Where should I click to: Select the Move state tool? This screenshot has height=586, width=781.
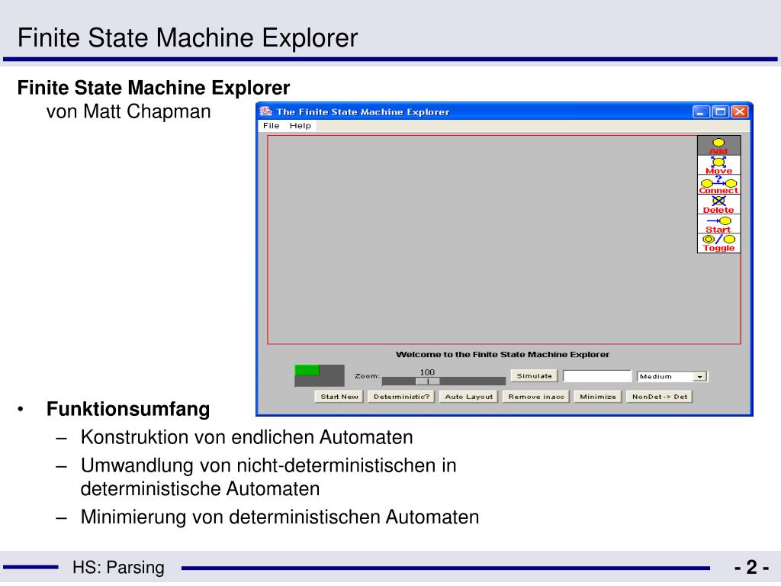click(x=718, y=166)
